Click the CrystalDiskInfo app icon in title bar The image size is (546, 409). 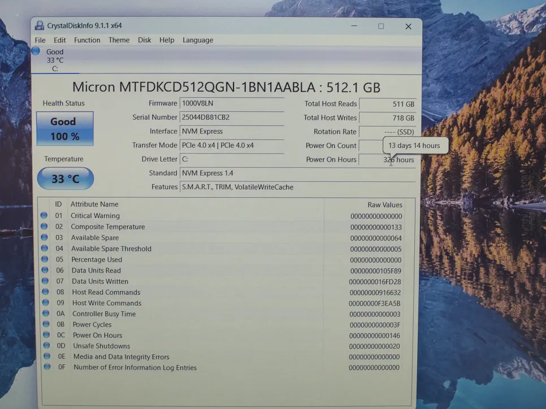click(x=40, y=26)
